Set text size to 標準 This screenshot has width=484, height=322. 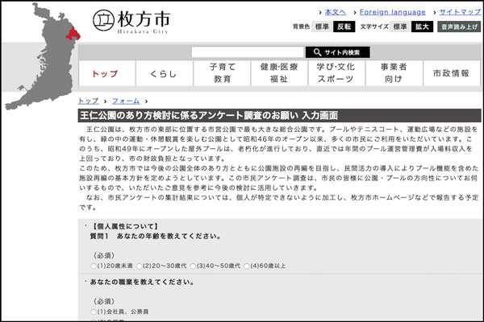click(400, 27)
